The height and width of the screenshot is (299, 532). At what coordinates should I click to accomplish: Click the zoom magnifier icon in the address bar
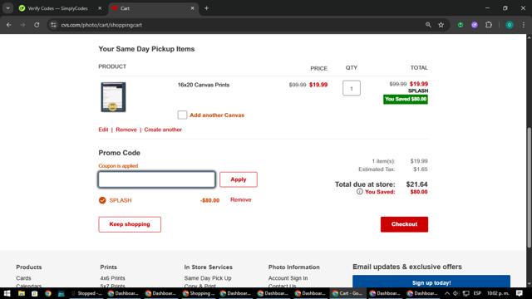[x=428, y=25]
